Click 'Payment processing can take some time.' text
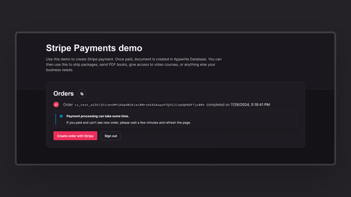This screenshot has height=197, width=351. point(98,116)
